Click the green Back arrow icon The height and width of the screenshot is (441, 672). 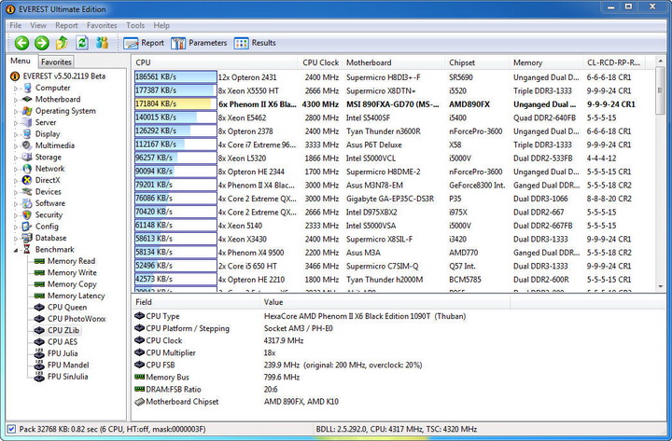click(x=21, y=43)
